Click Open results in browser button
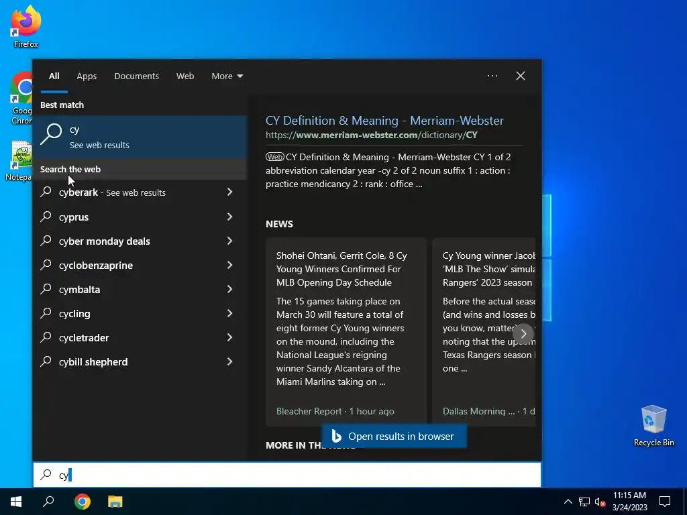 pyautogui.click(x=394, y=436)
